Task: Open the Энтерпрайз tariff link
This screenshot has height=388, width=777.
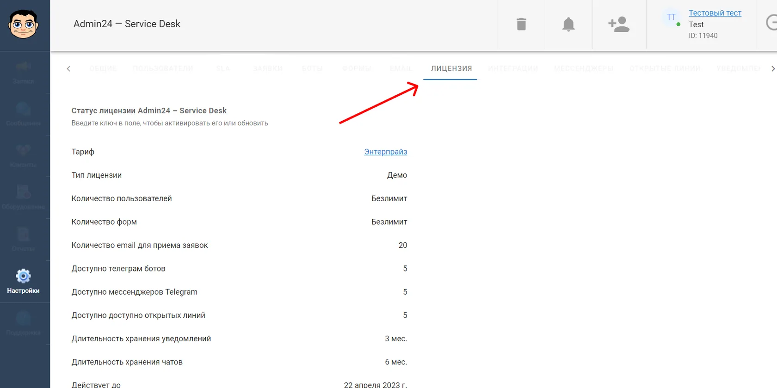Action: tap(386, 152)
